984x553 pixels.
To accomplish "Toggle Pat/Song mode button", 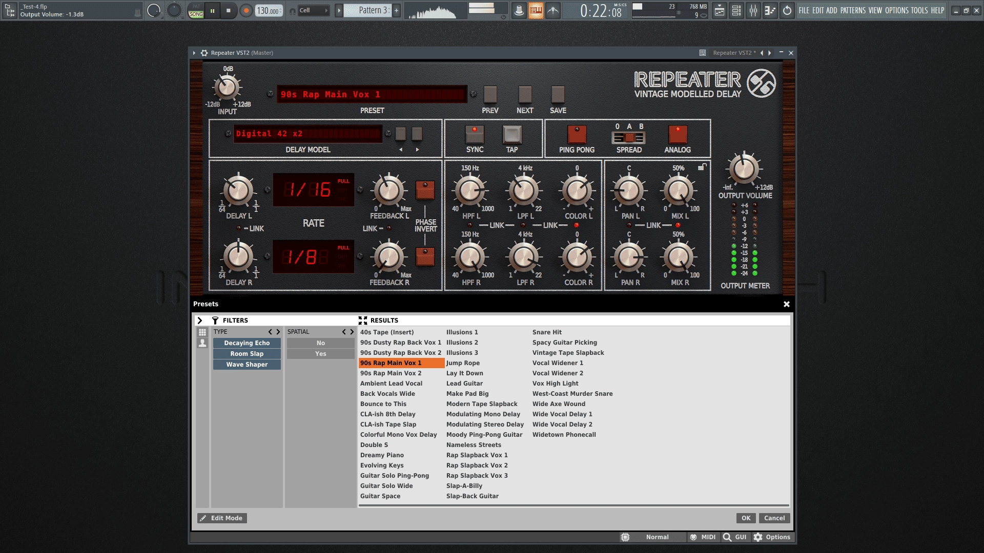I will tap(196, 10).
